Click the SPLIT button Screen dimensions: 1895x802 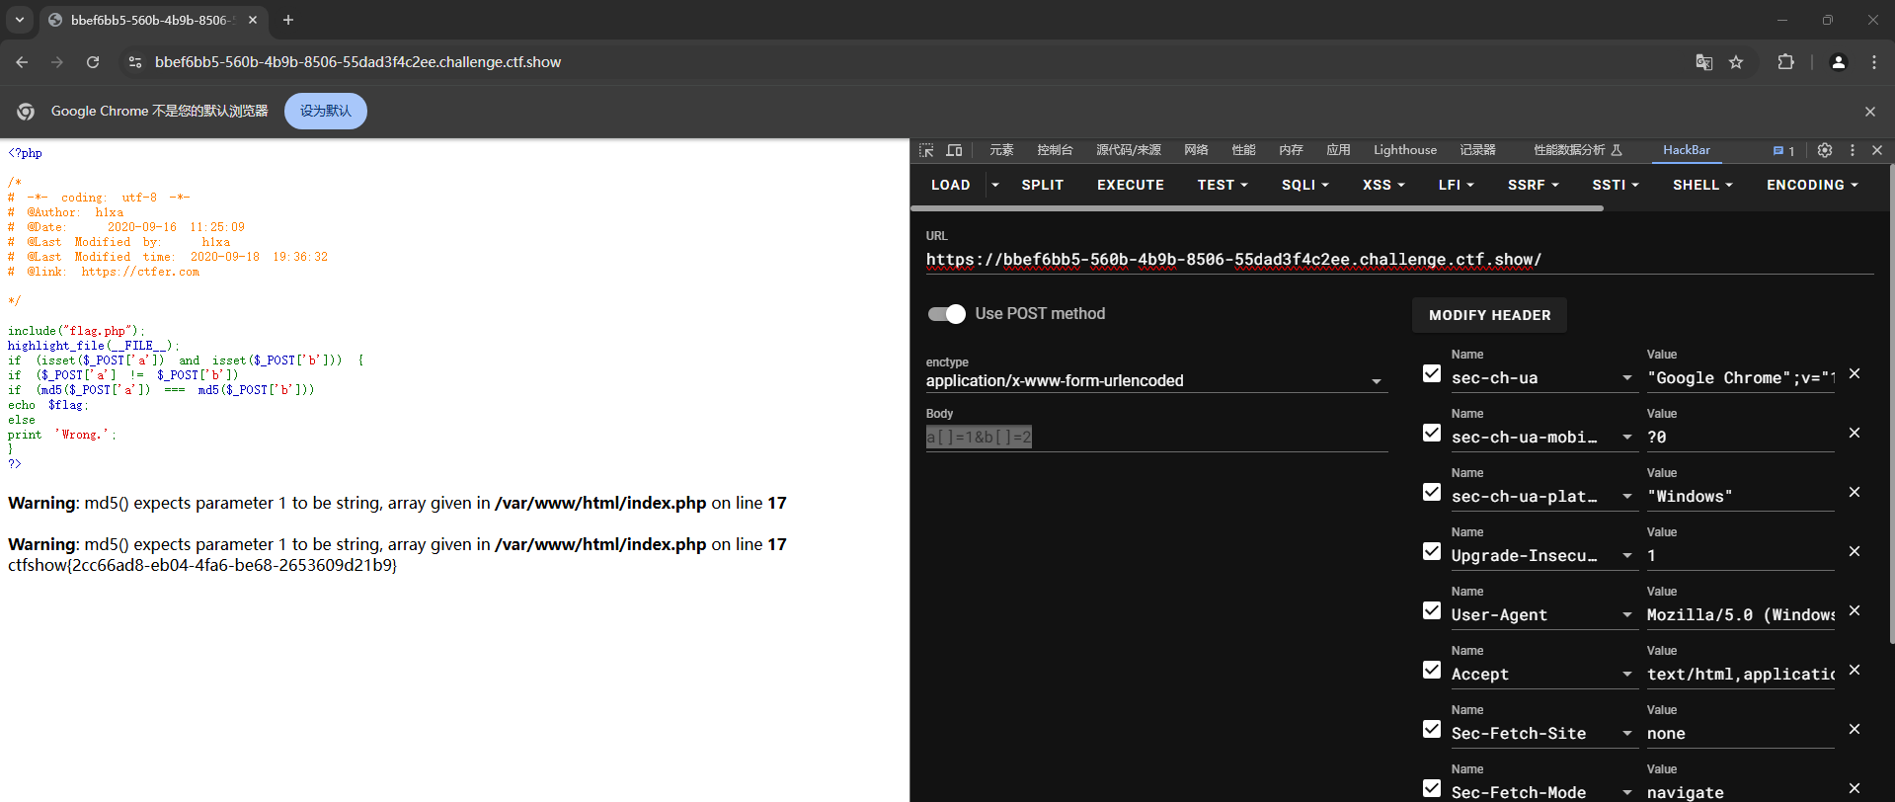click(x=1042, y=185)
